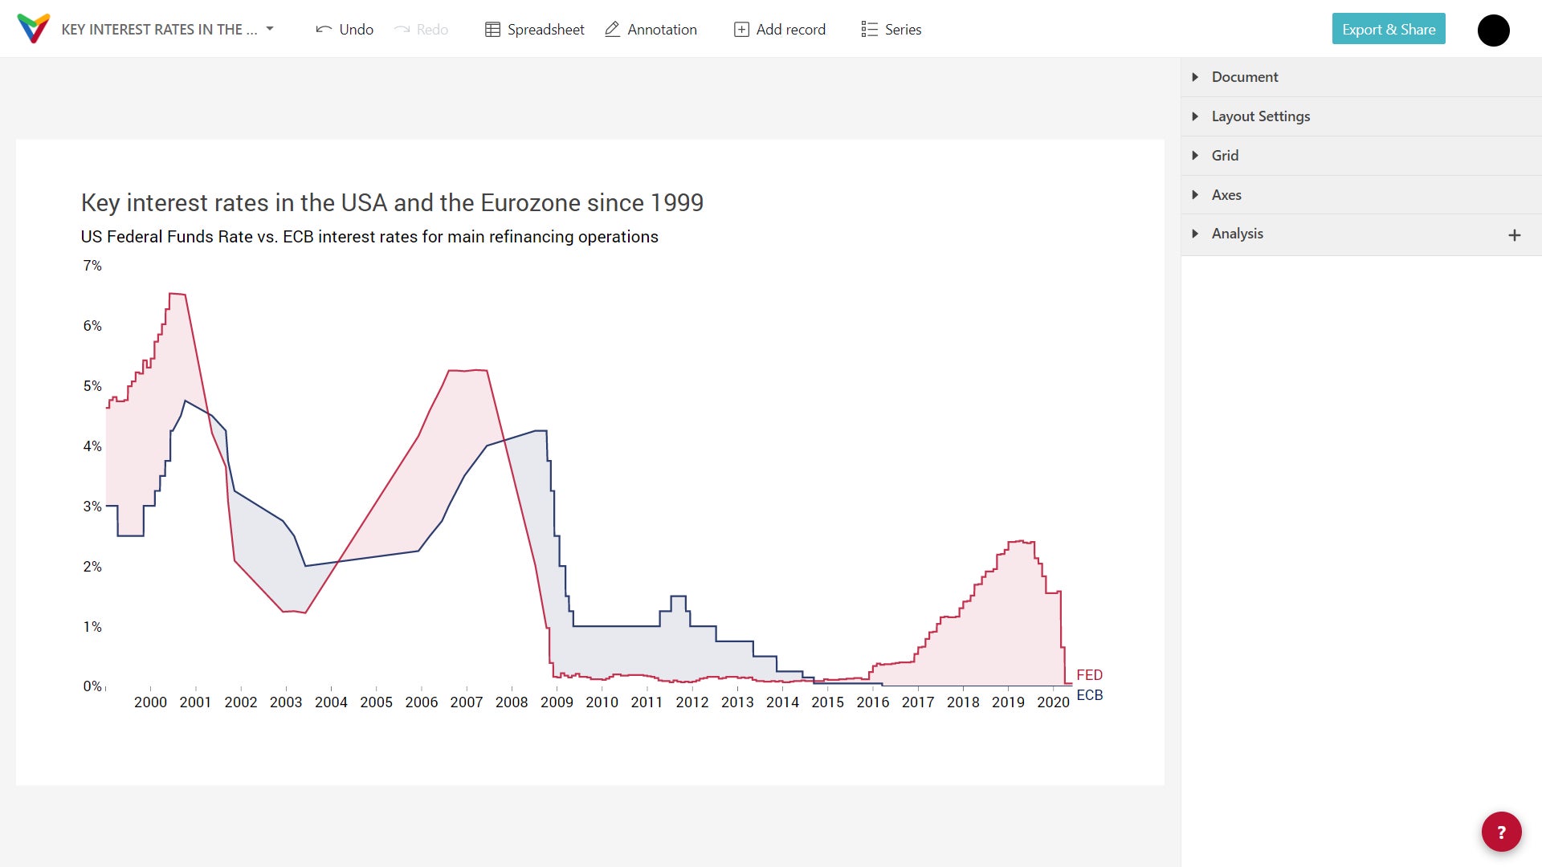The width and height of the screenshot is (1542, 867).
Task: Click the Add record icon
Action: pos(739,29)
